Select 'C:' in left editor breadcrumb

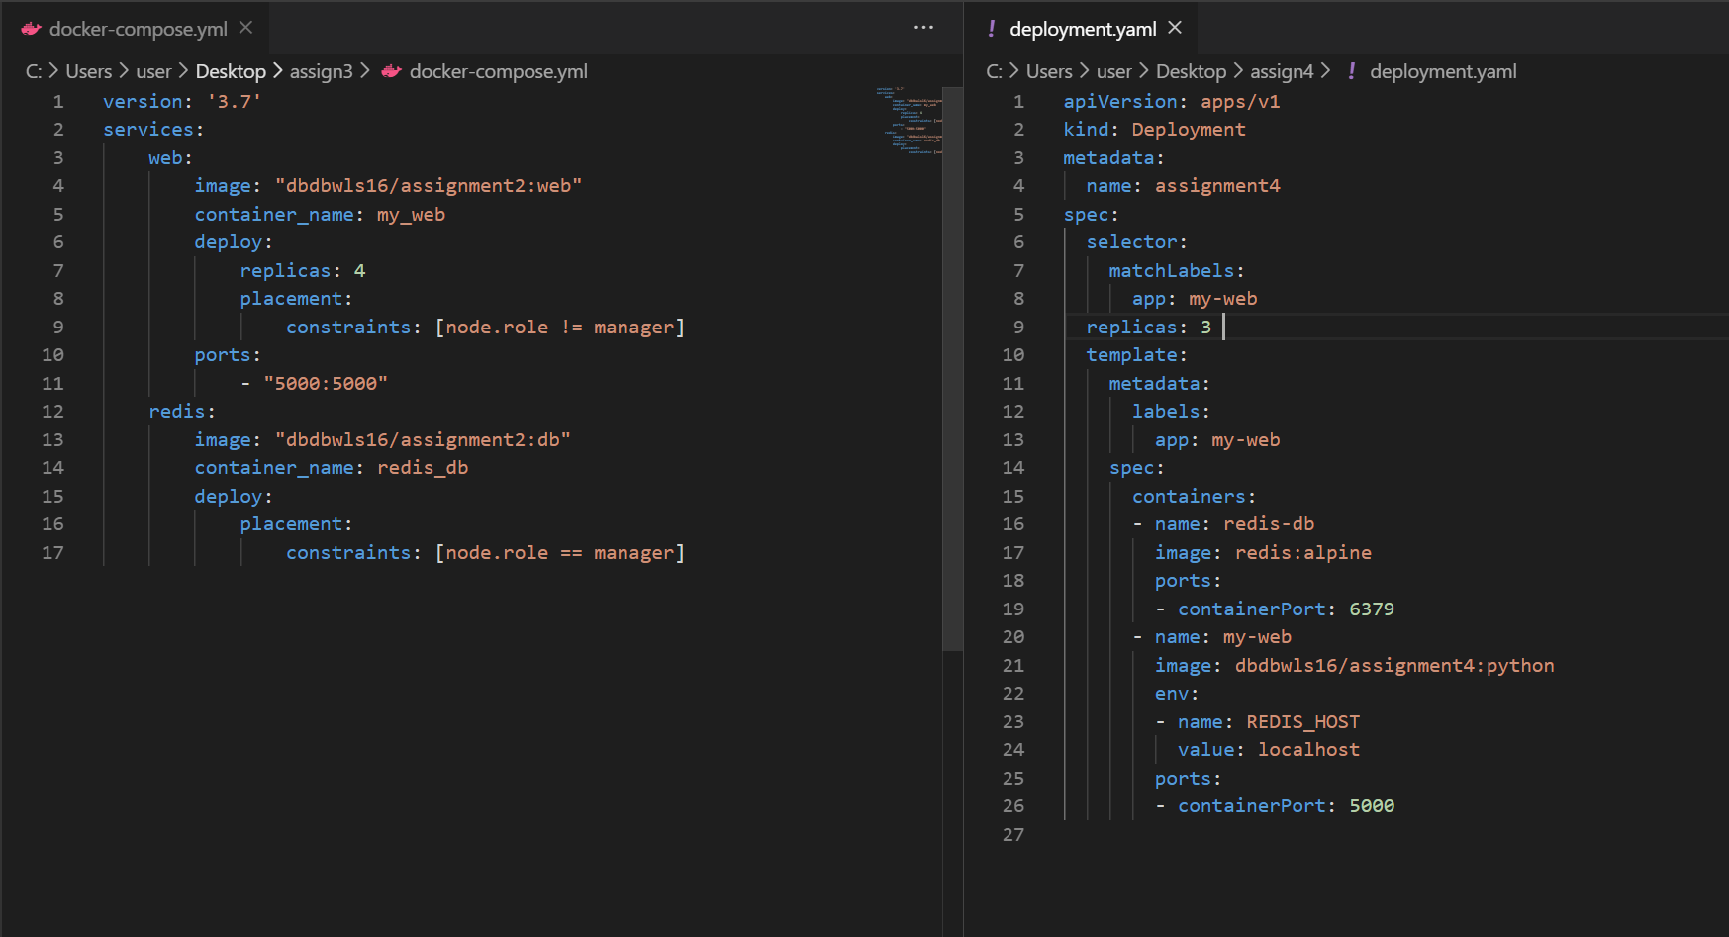tap(34, 71)
